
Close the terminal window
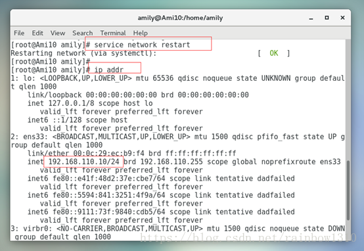342,18
